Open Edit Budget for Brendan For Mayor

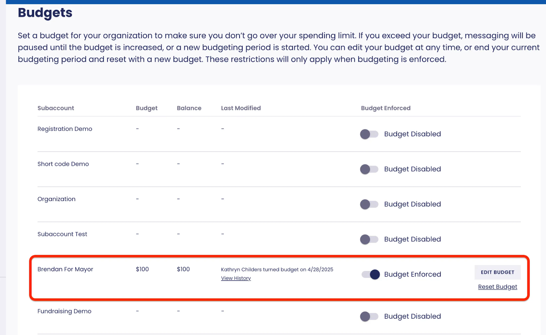tap(498, 272)
